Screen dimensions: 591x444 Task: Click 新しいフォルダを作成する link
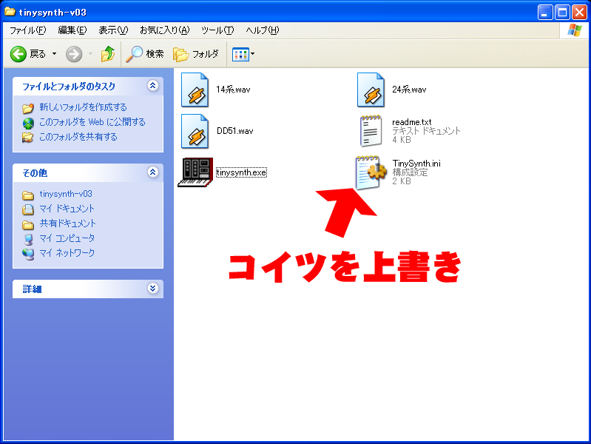83,107
